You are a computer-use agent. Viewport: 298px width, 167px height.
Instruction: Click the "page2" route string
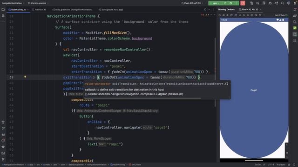point(160,128)
